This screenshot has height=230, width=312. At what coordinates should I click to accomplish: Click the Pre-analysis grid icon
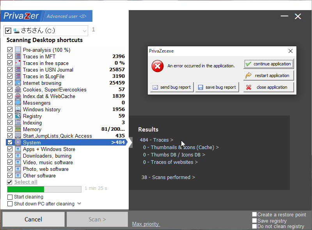click(x=18, y=50)
